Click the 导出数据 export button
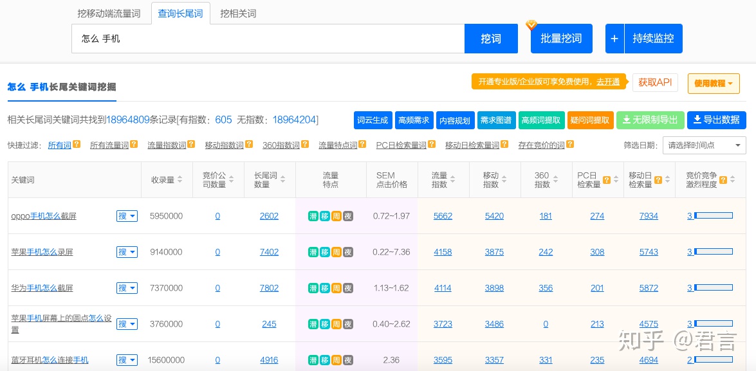Viewport: 756px width, 371px height. click(717, 120)
